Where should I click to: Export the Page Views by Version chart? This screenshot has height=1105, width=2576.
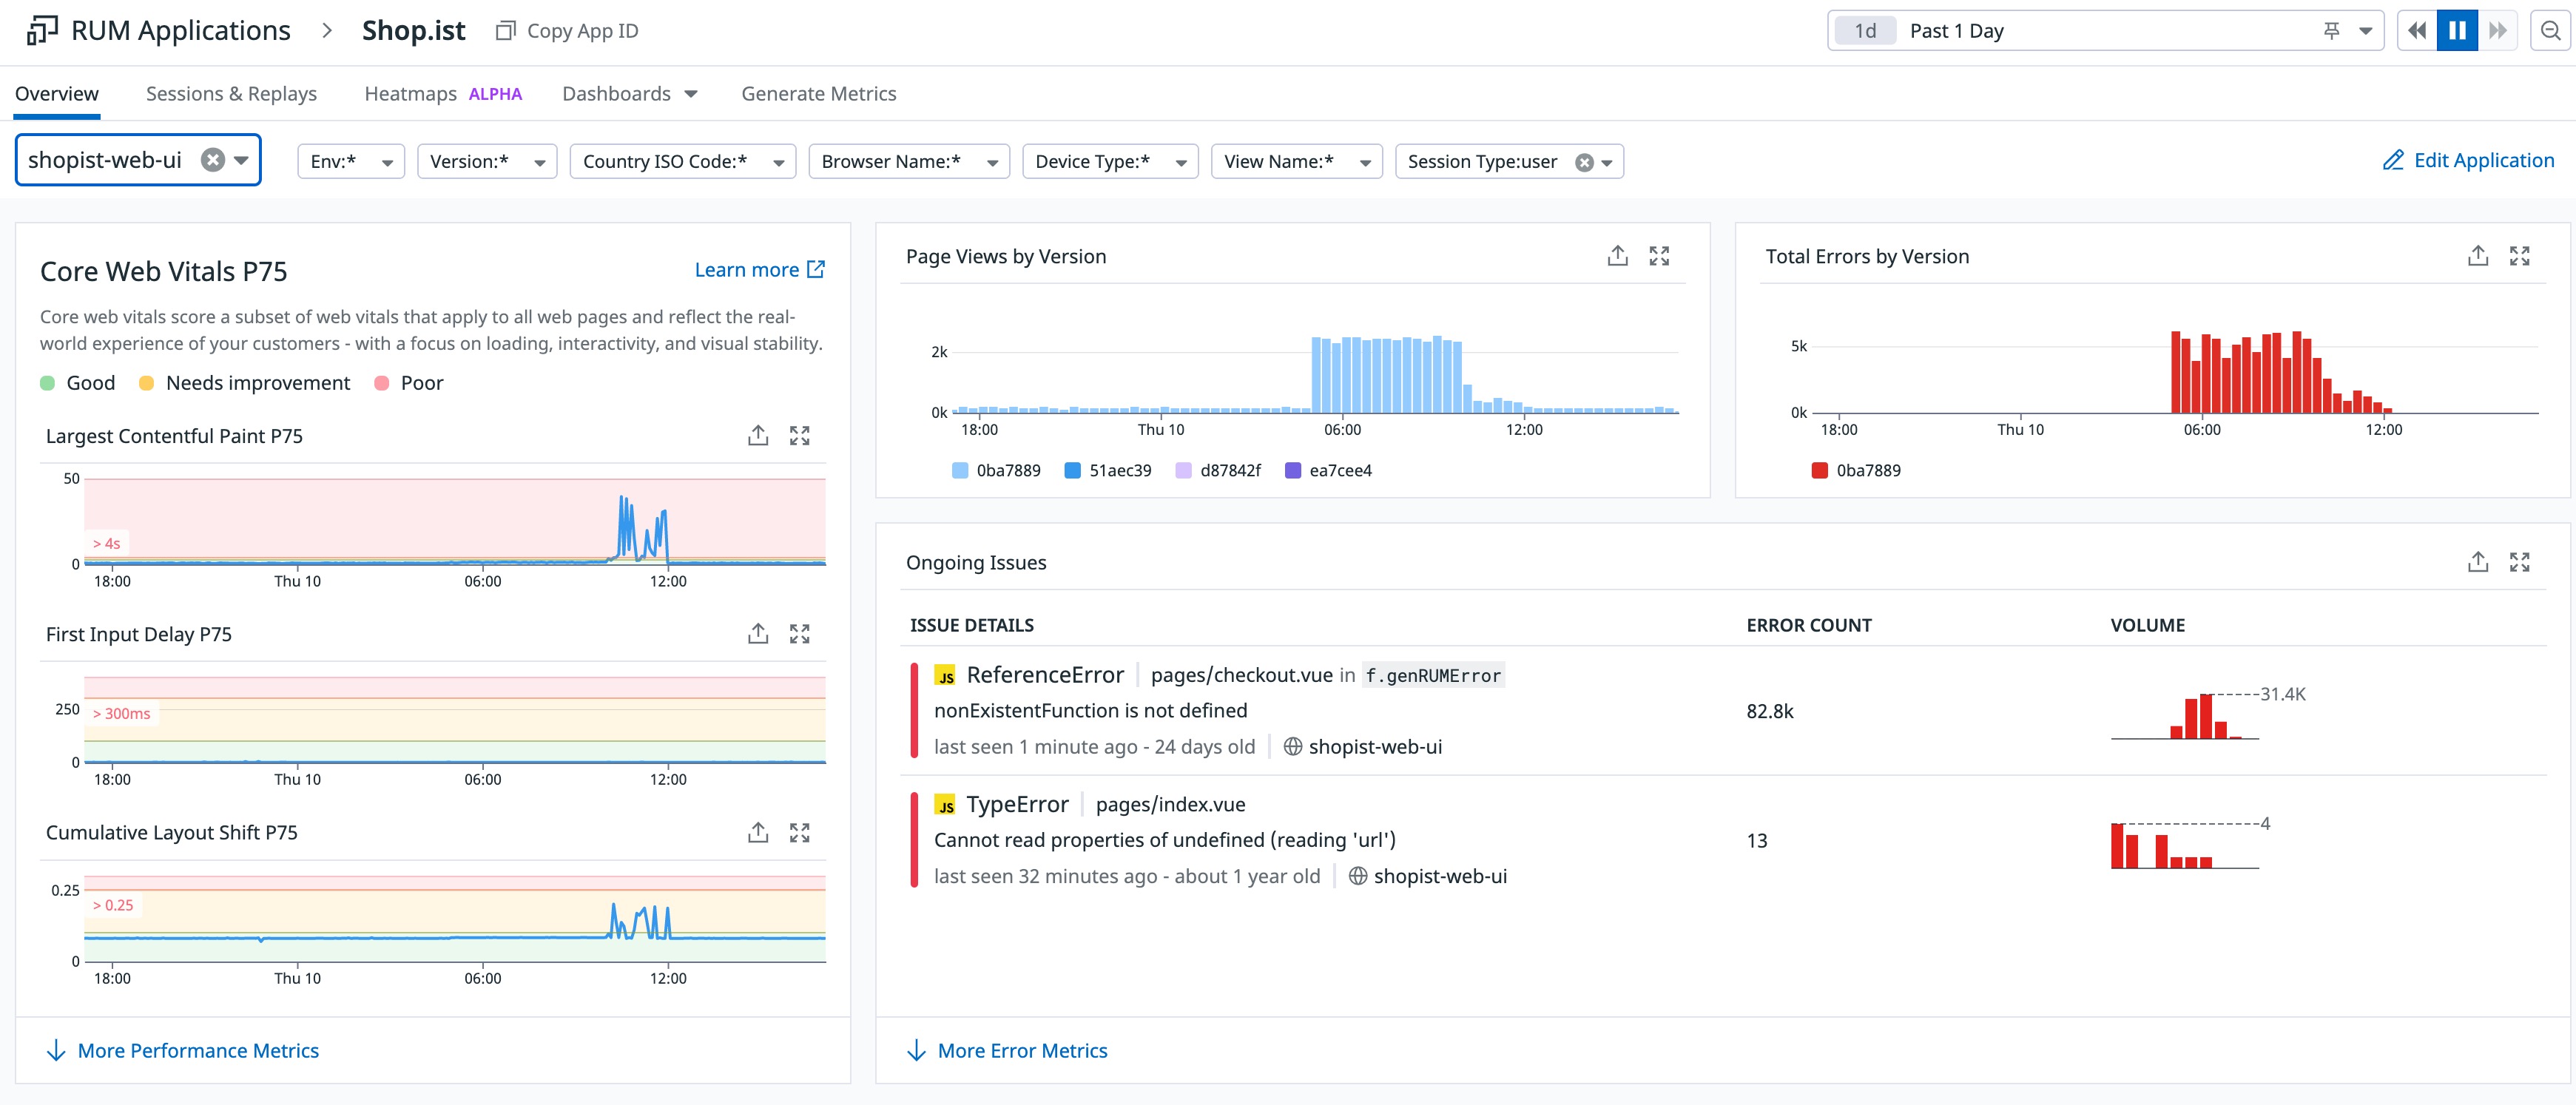coord(1617,256)
